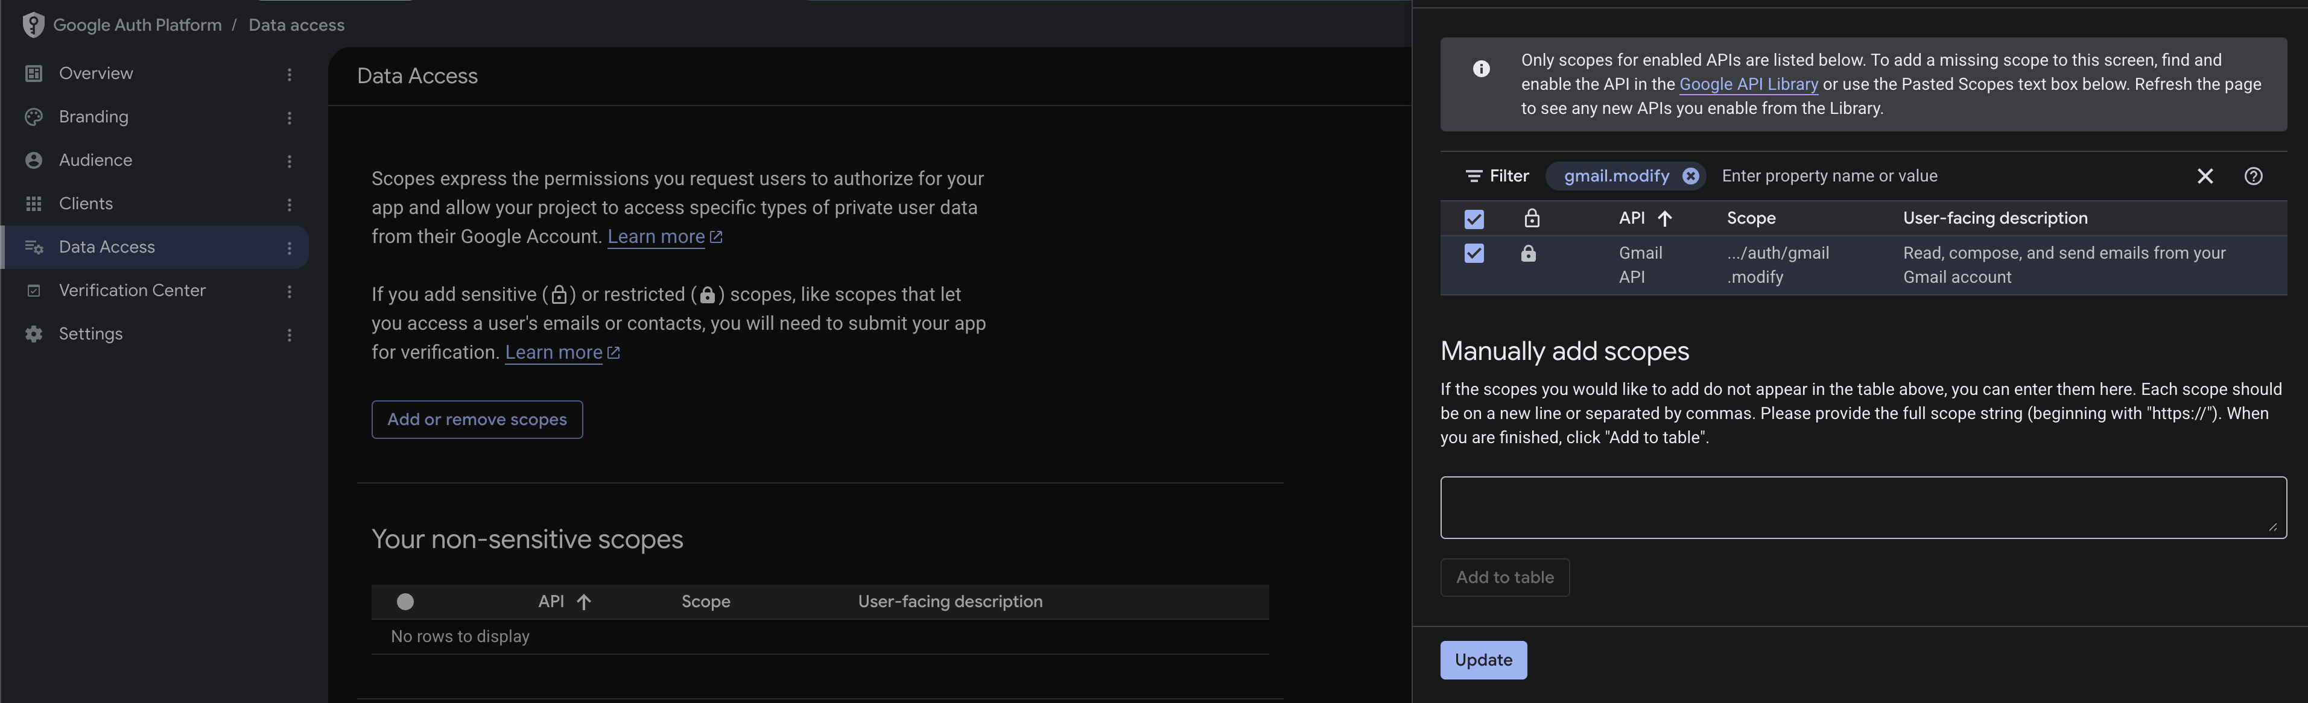This screenshot has height=703, width=2308.
Task: Click the Add or remove scopes button
Action: click(477, 420)
